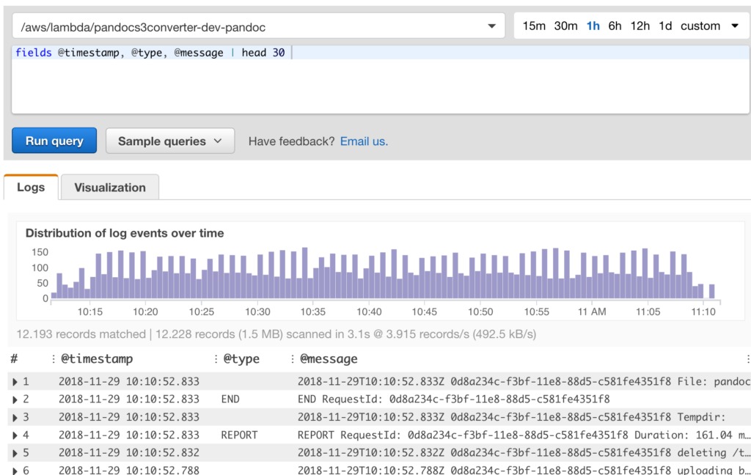751x475 pixels.
Task: Select the Logs tab
Action: 31,187
